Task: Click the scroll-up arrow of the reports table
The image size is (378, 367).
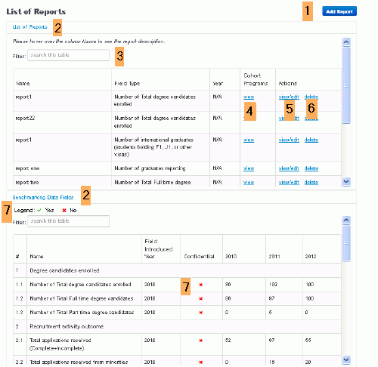Action: 346,42
